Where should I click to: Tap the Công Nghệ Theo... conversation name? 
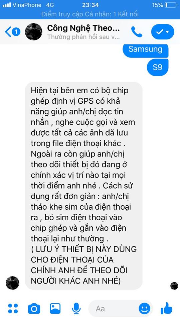(83, 28)
